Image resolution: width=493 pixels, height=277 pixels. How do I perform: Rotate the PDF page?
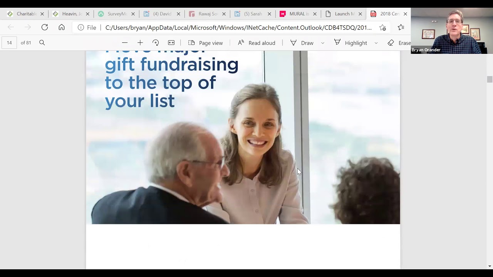(156, 43)
